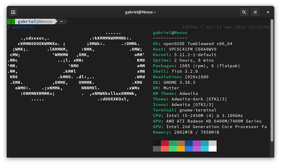The image size is (281, 165).
Task: Click the dark blue color block
Action: coord(189,143)
